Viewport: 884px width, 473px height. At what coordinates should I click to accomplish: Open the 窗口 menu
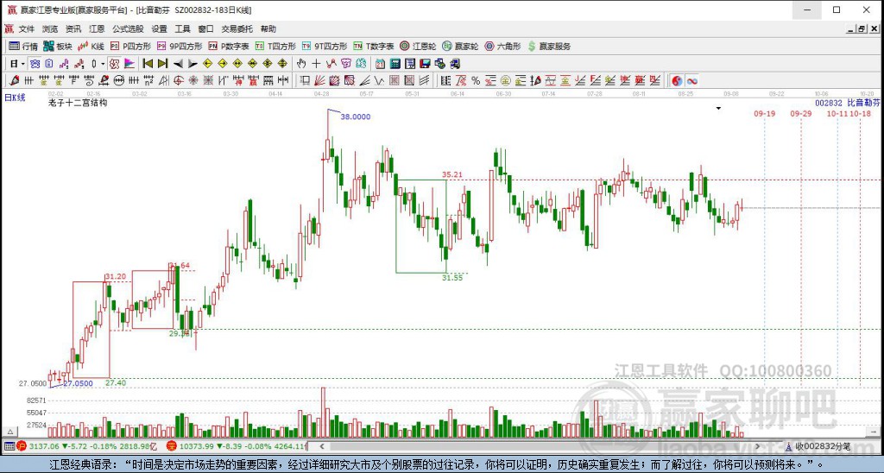click(205, 28)
